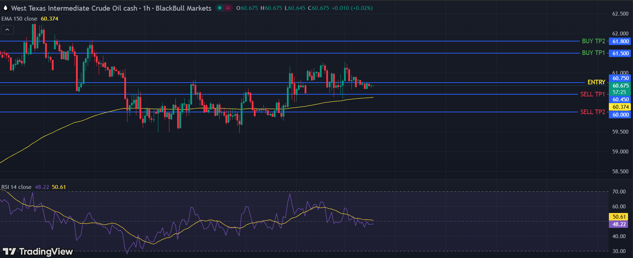Click the pink approximate-data wave icon

point(228,8)
